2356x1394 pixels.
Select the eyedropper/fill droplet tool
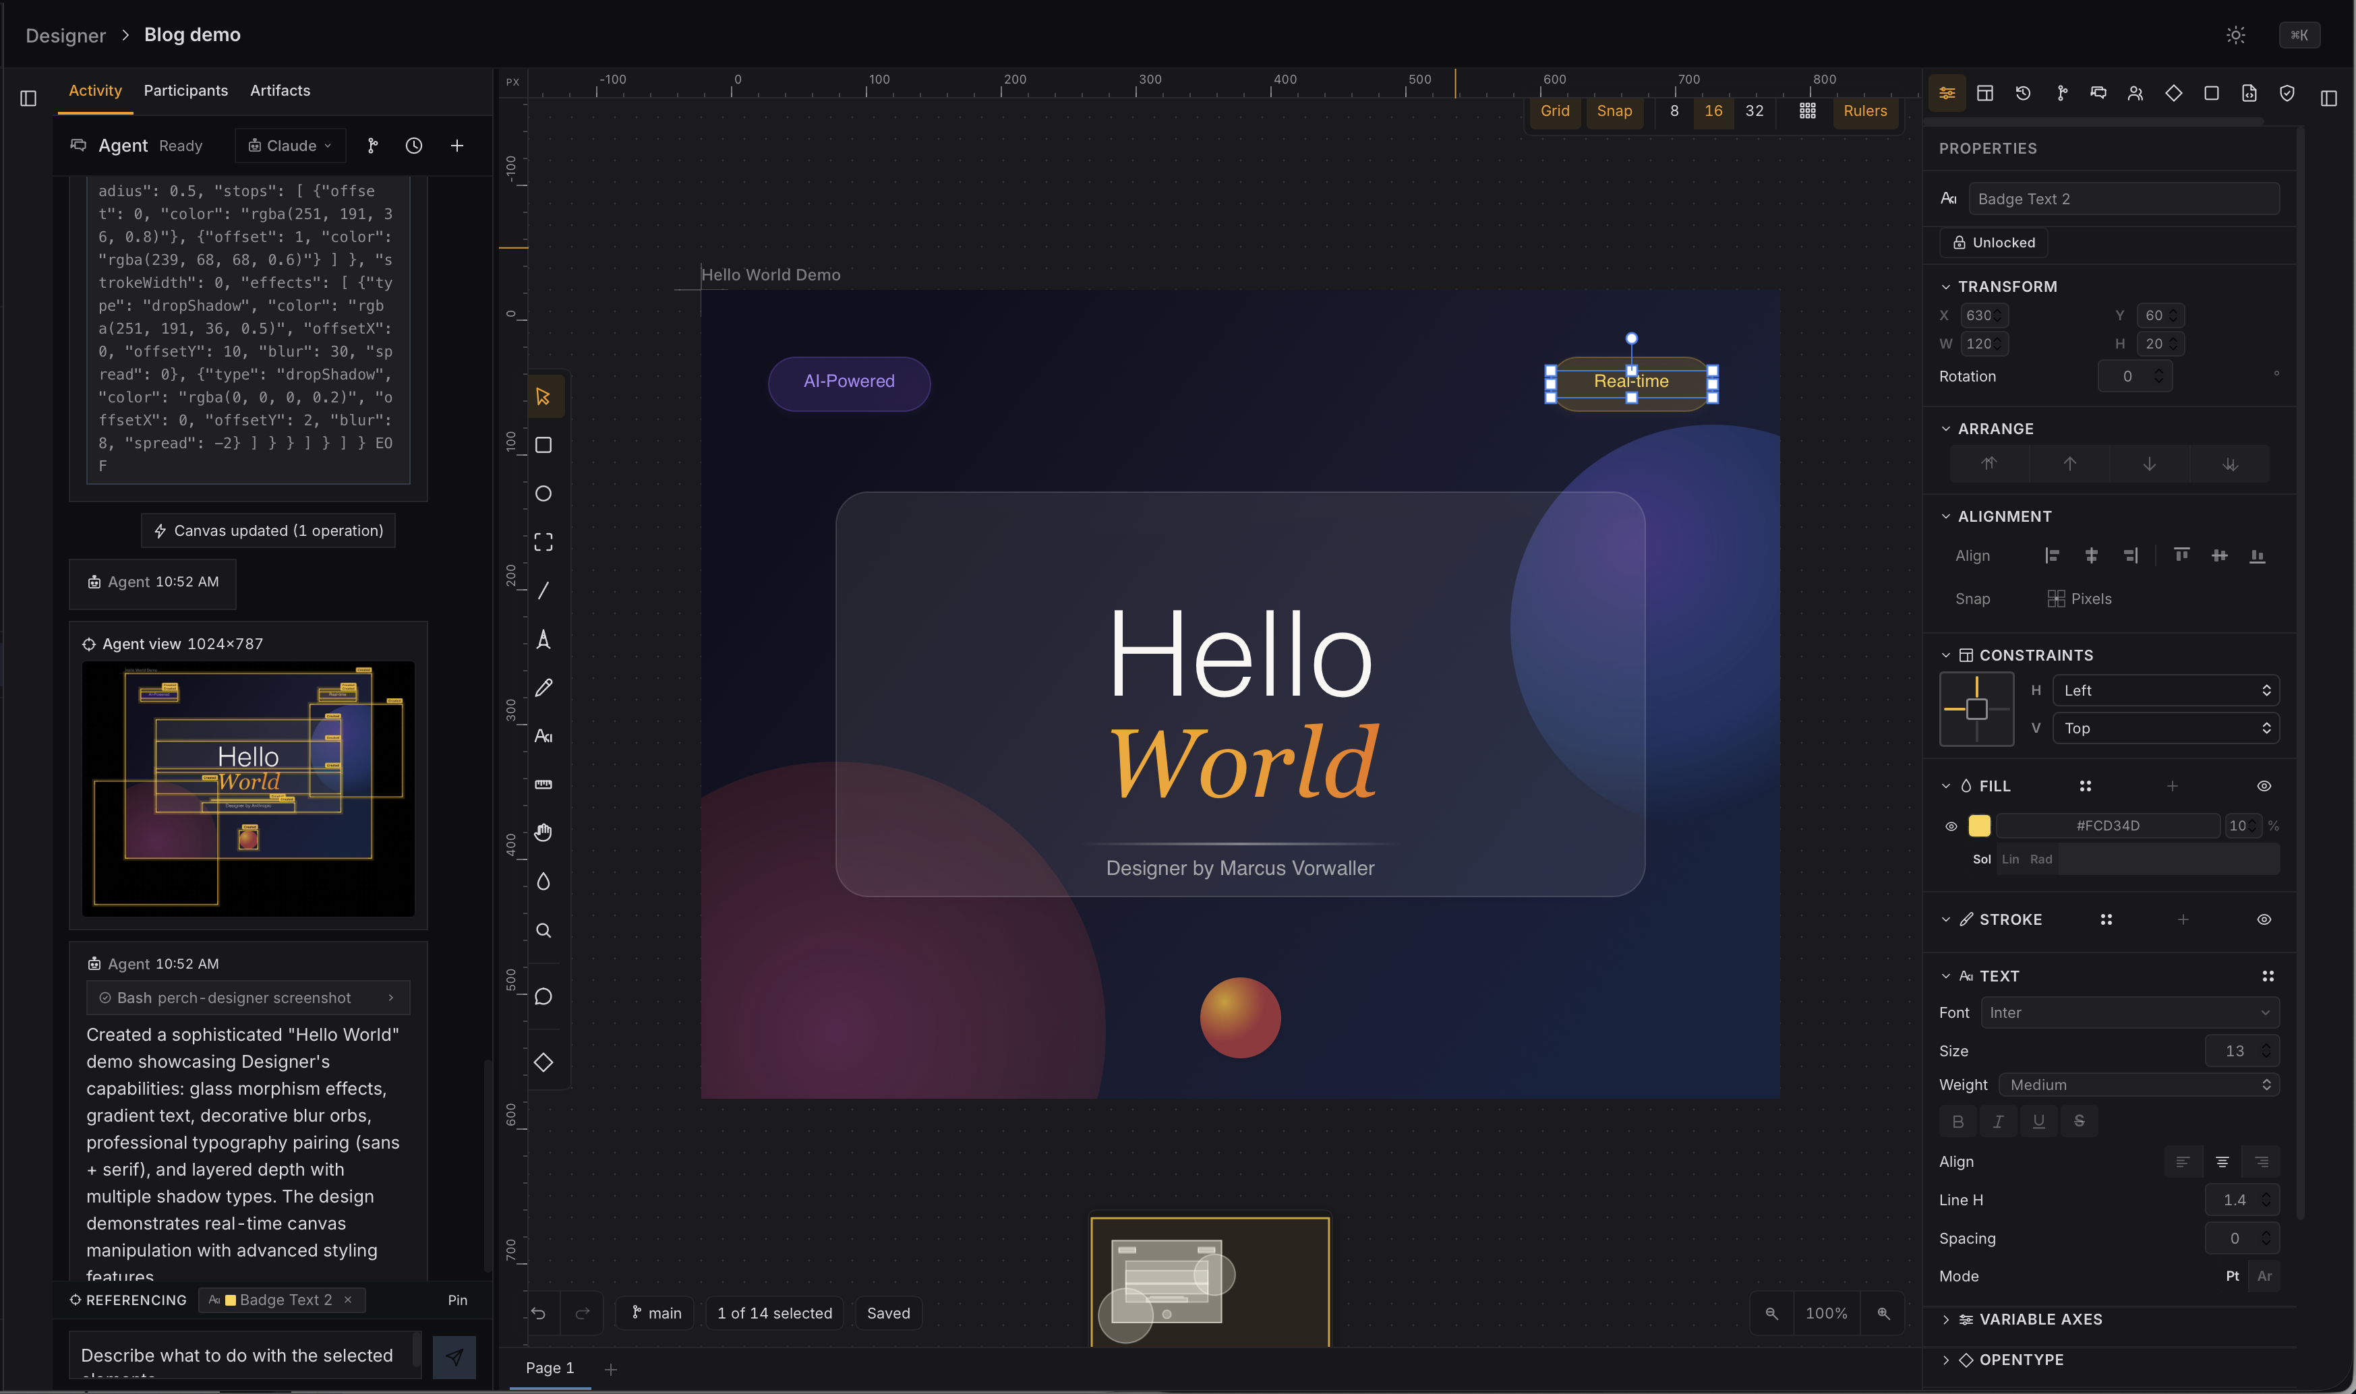543,881
